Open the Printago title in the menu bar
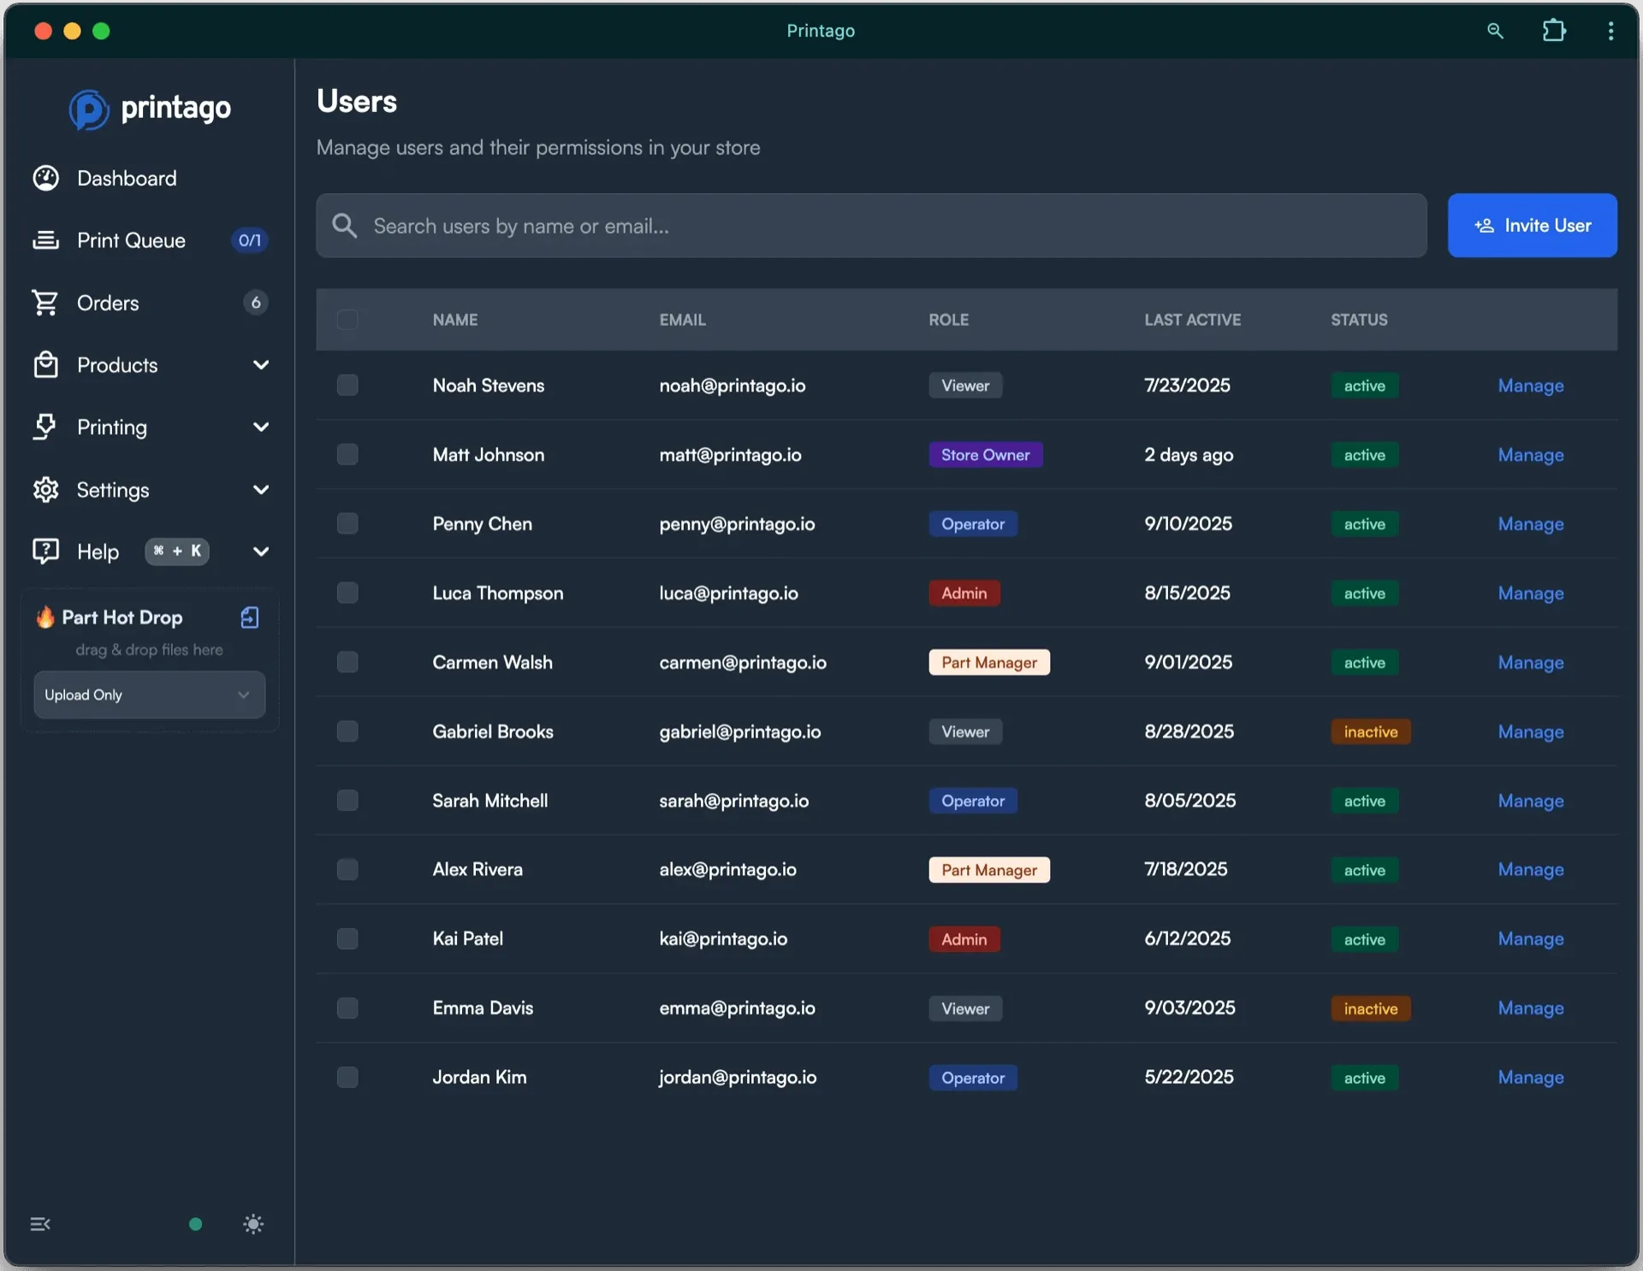 tap(820, 31)
